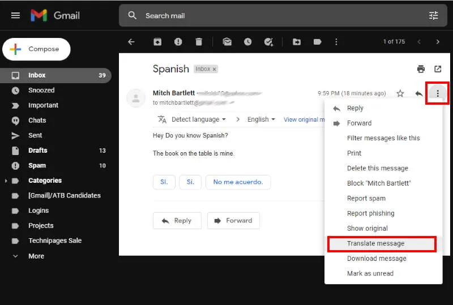The width and height of the screenshot is (453, 305).
Task: Open email in new window
Action: click(x=438, y=69)
